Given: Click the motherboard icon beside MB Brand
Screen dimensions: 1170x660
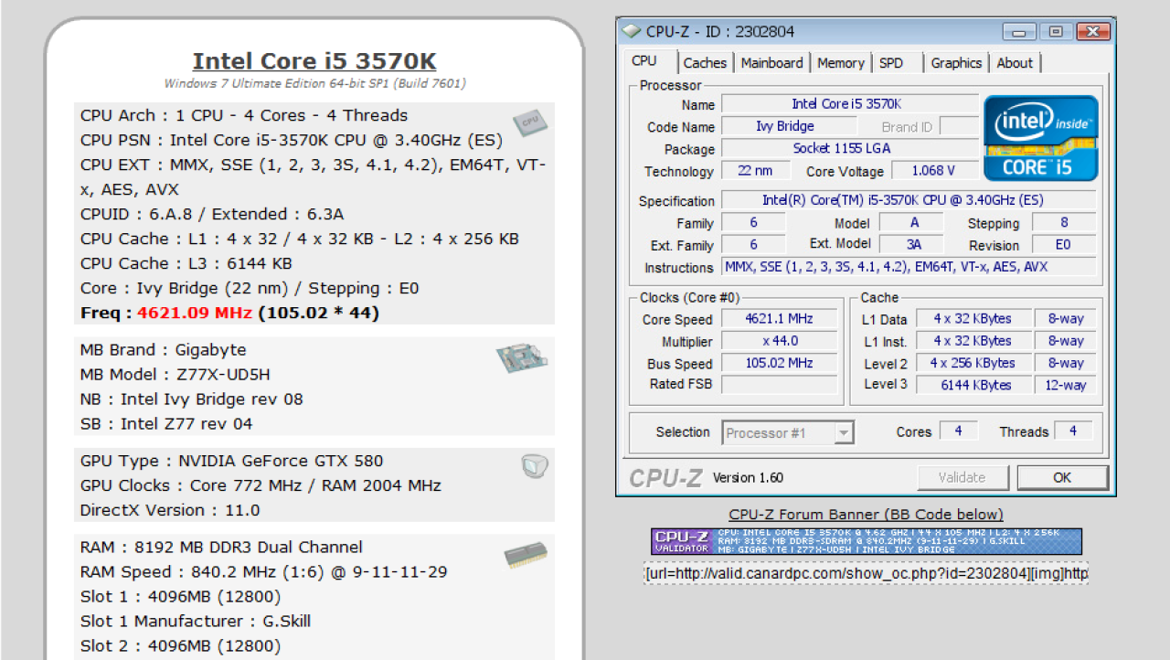Looking at the screenshot, I should coord(522,358).
